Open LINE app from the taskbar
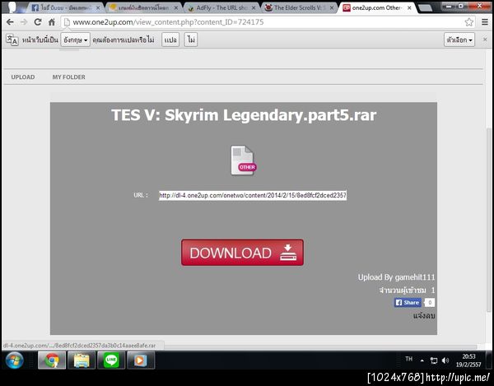Image resolution: width=494 pixels, height=386 pixels. coord(111,360)
